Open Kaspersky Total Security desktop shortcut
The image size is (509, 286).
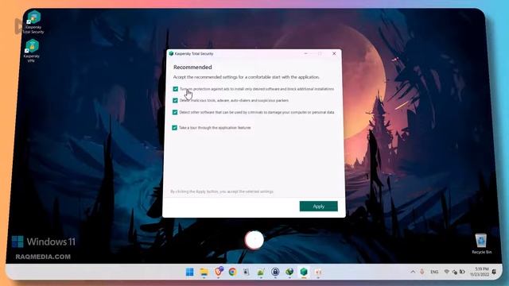pyautogui.click(x=33, y=21)
